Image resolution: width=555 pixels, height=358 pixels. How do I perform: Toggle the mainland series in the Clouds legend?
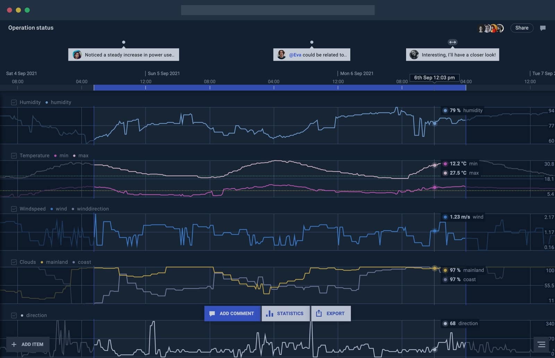coord(55,262)
